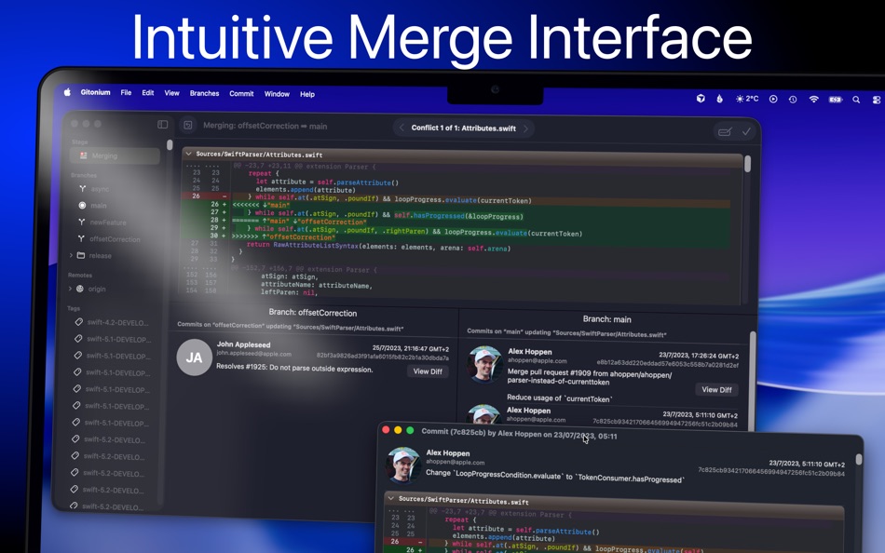
Task: Click the cube icon in menu bar
Action: [701, 98]
